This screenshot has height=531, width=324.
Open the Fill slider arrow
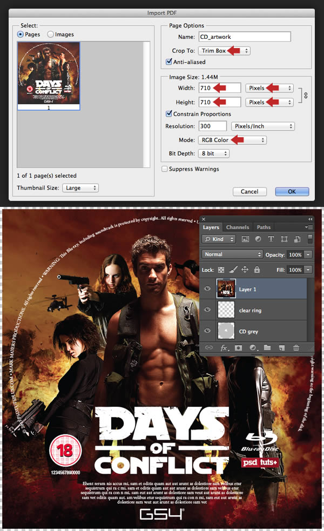tap(308, 270)
